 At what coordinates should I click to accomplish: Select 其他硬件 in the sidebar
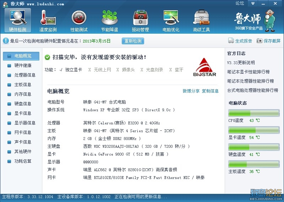(x=21, y=152)
